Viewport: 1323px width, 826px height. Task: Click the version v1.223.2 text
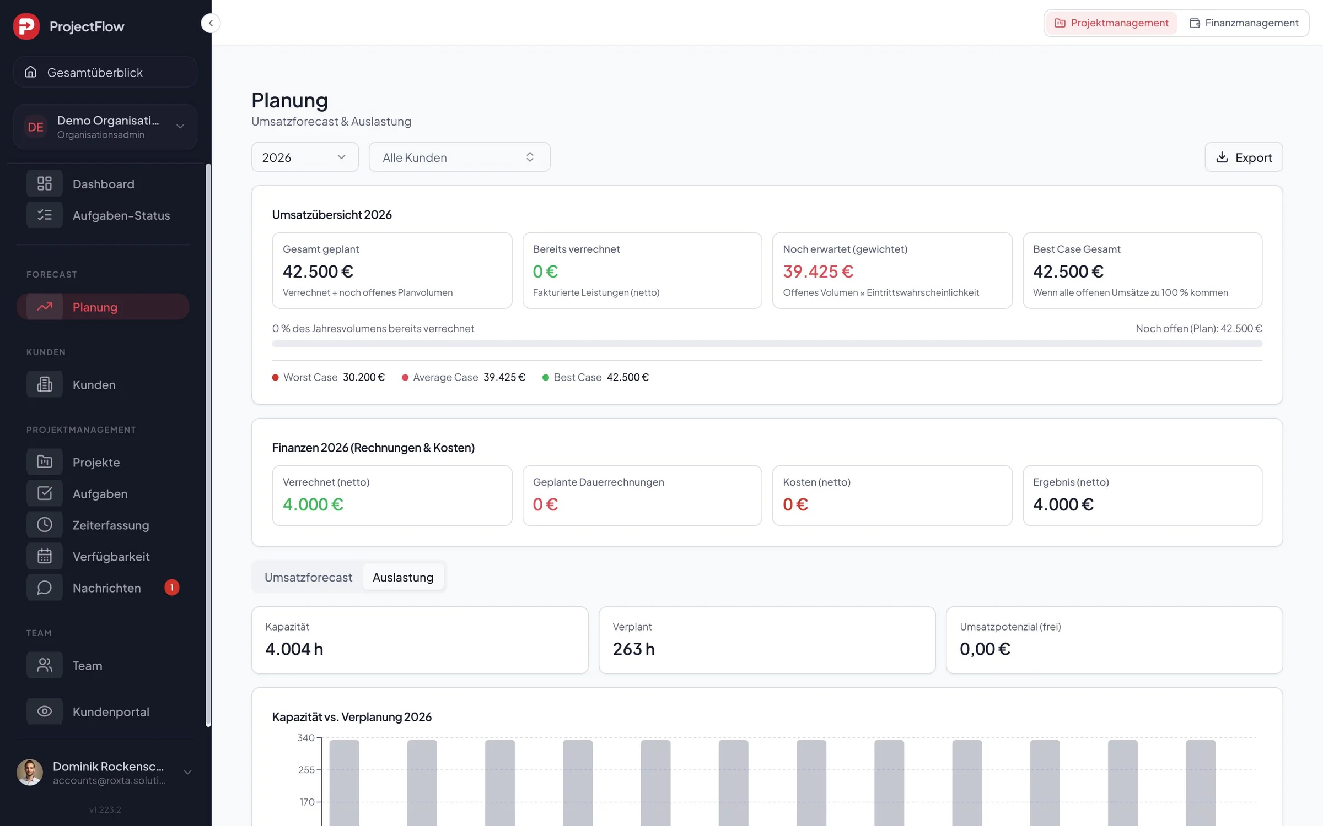[x=105, y=809]
